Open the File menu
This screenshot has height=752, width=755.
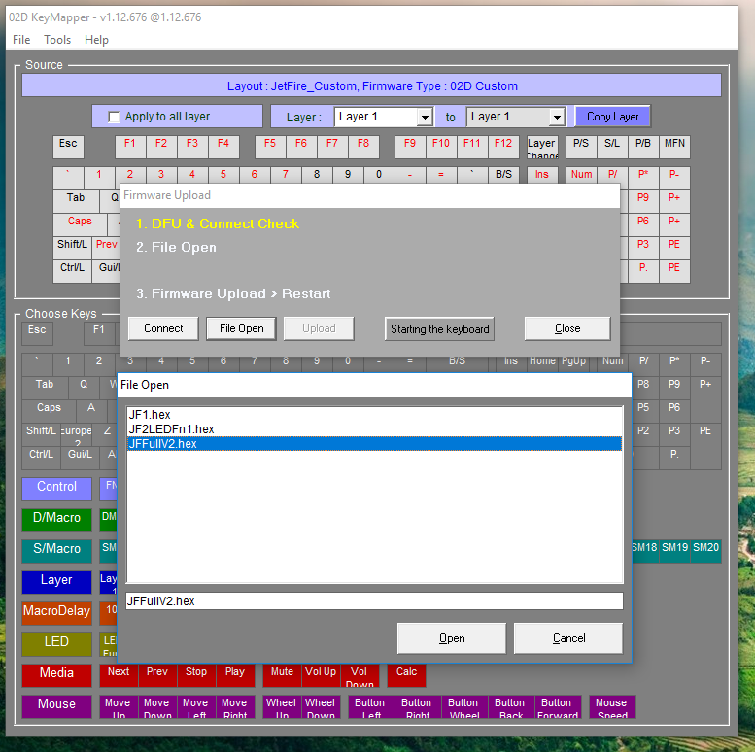coord(21,40)
